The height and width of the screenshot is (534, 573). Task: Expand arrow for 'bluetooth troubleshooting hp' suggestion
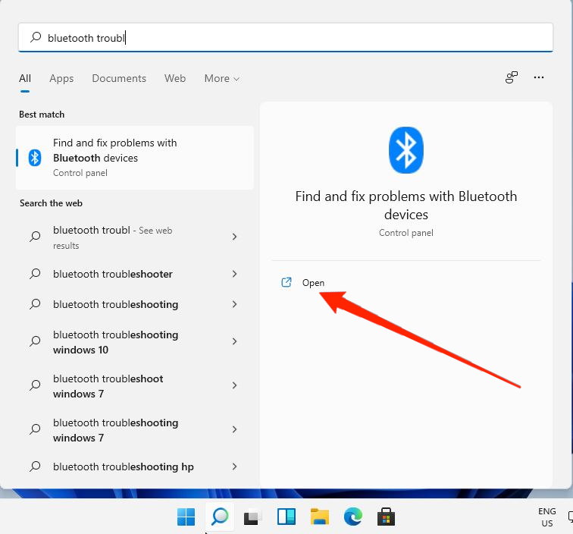[x=234, y=467]
